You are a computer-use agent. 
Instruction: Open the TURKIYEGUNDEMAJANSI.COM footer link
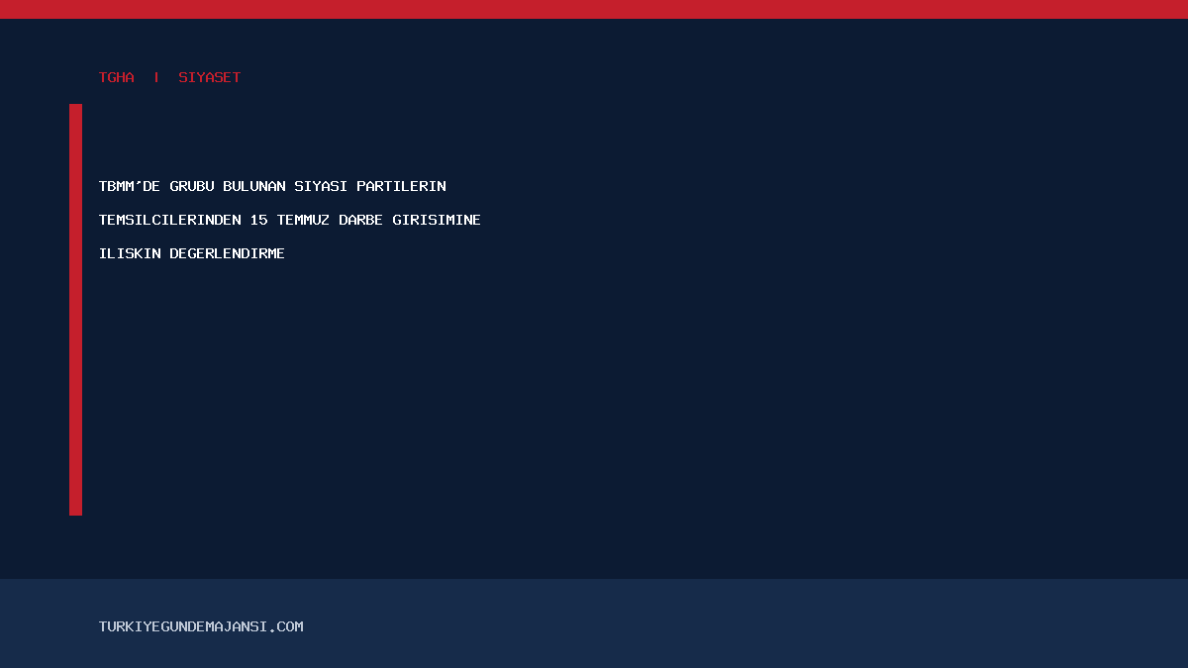[201, 626]
